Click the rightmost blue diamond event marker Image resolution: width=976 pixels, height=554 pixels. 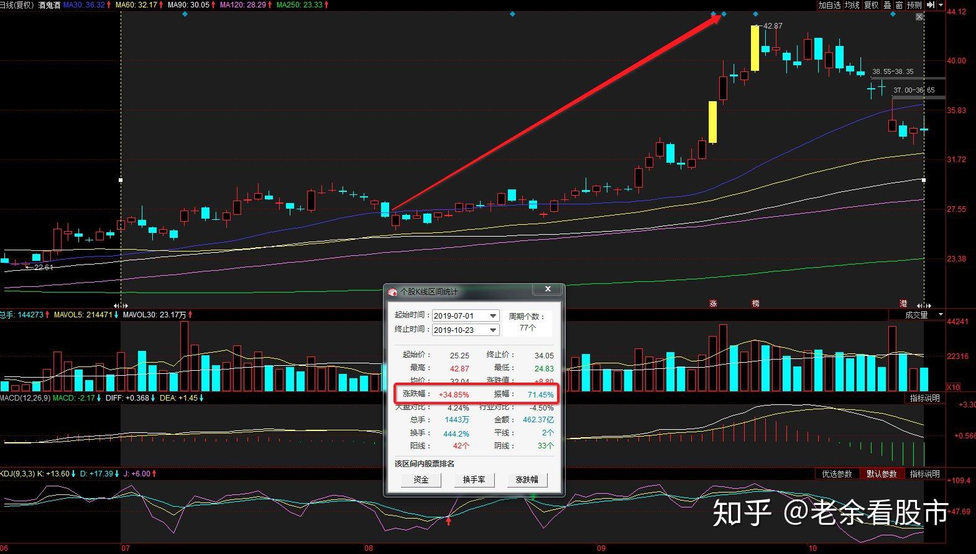893,14
